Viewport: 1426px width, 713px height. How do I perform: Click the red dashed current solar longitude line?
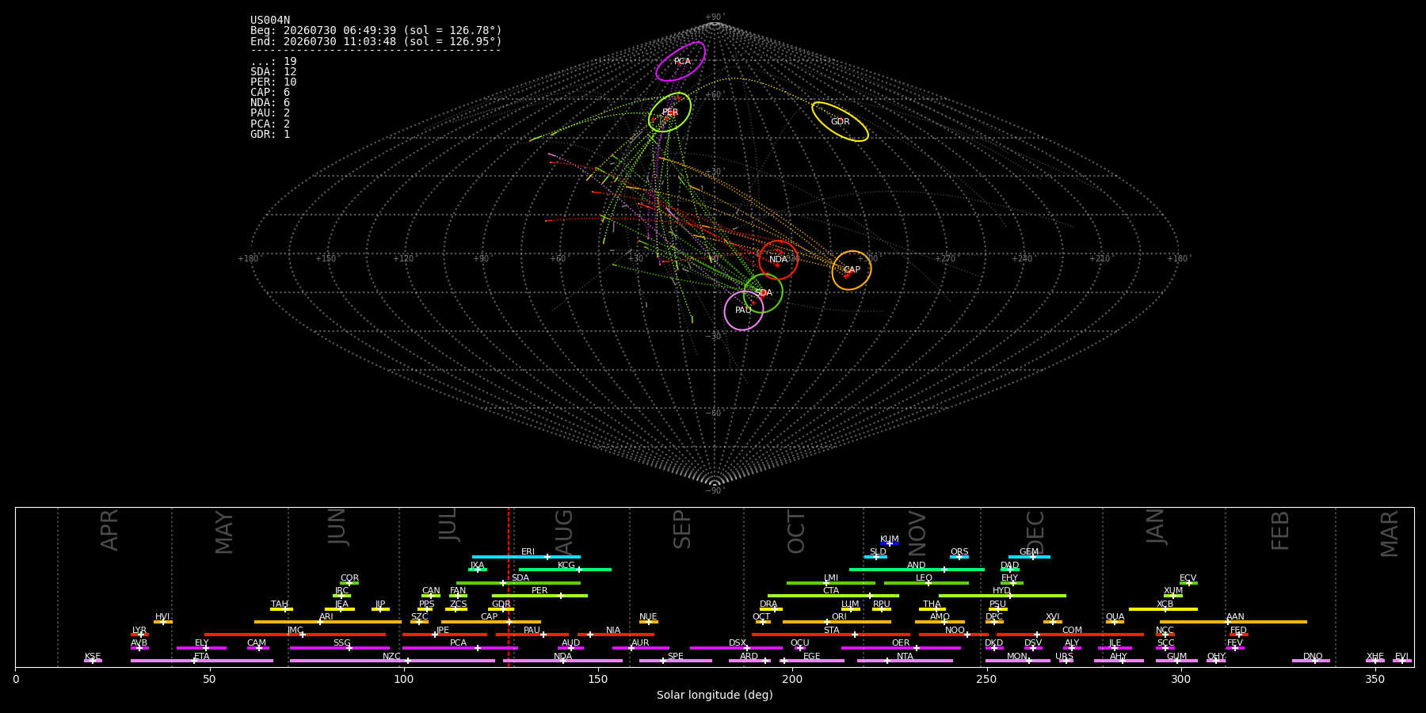(509, 586)
